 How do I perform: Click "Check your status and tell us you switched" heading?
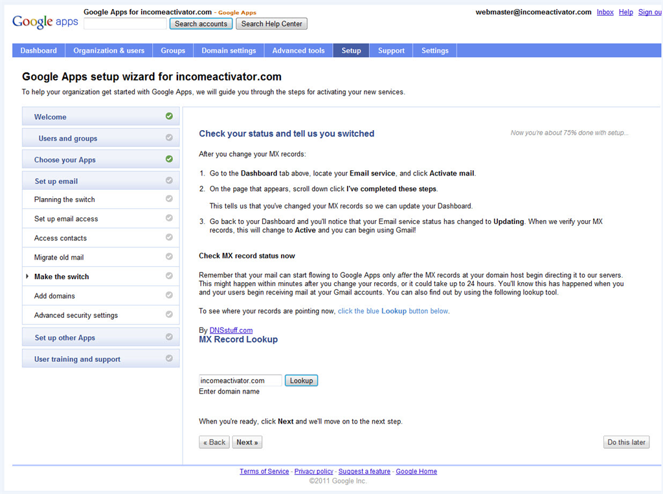click(x=286, y=133)
